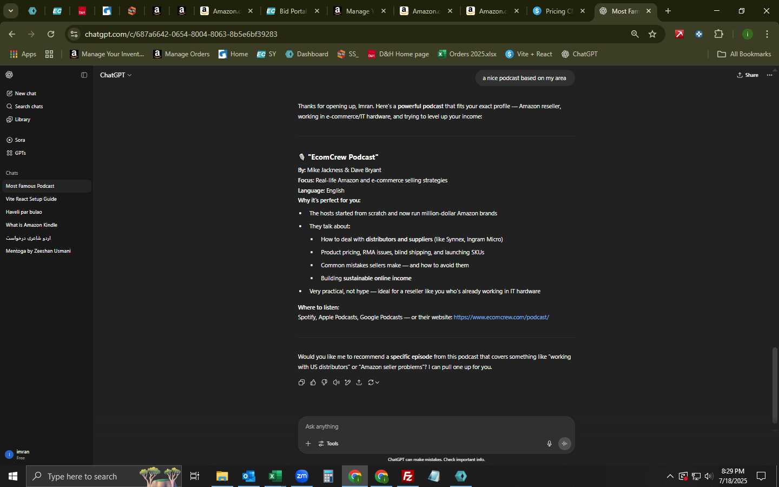Open Excel from the taskbar
Screen dimensions: 779x487
point(275,476)
